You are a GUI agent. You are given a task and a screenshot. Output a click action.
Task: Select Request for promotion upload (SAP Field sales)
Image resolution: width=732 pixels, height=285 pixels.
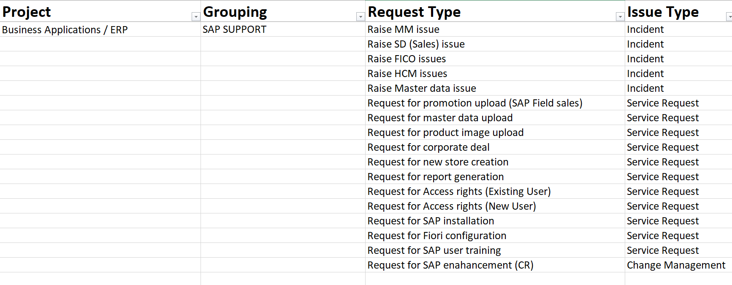pyautogui.click(x=495, y=103)
